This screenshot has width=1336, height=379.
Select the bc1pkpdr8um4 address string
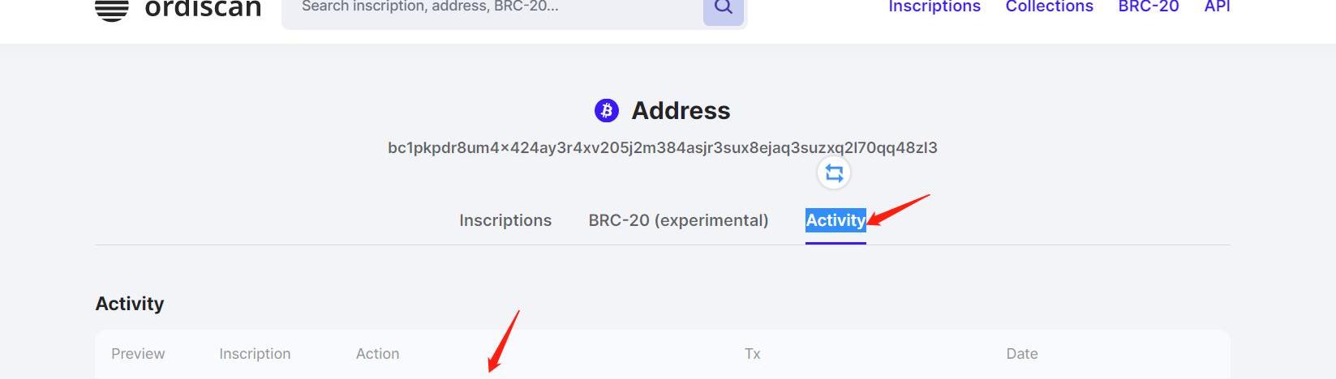(663, 147)
